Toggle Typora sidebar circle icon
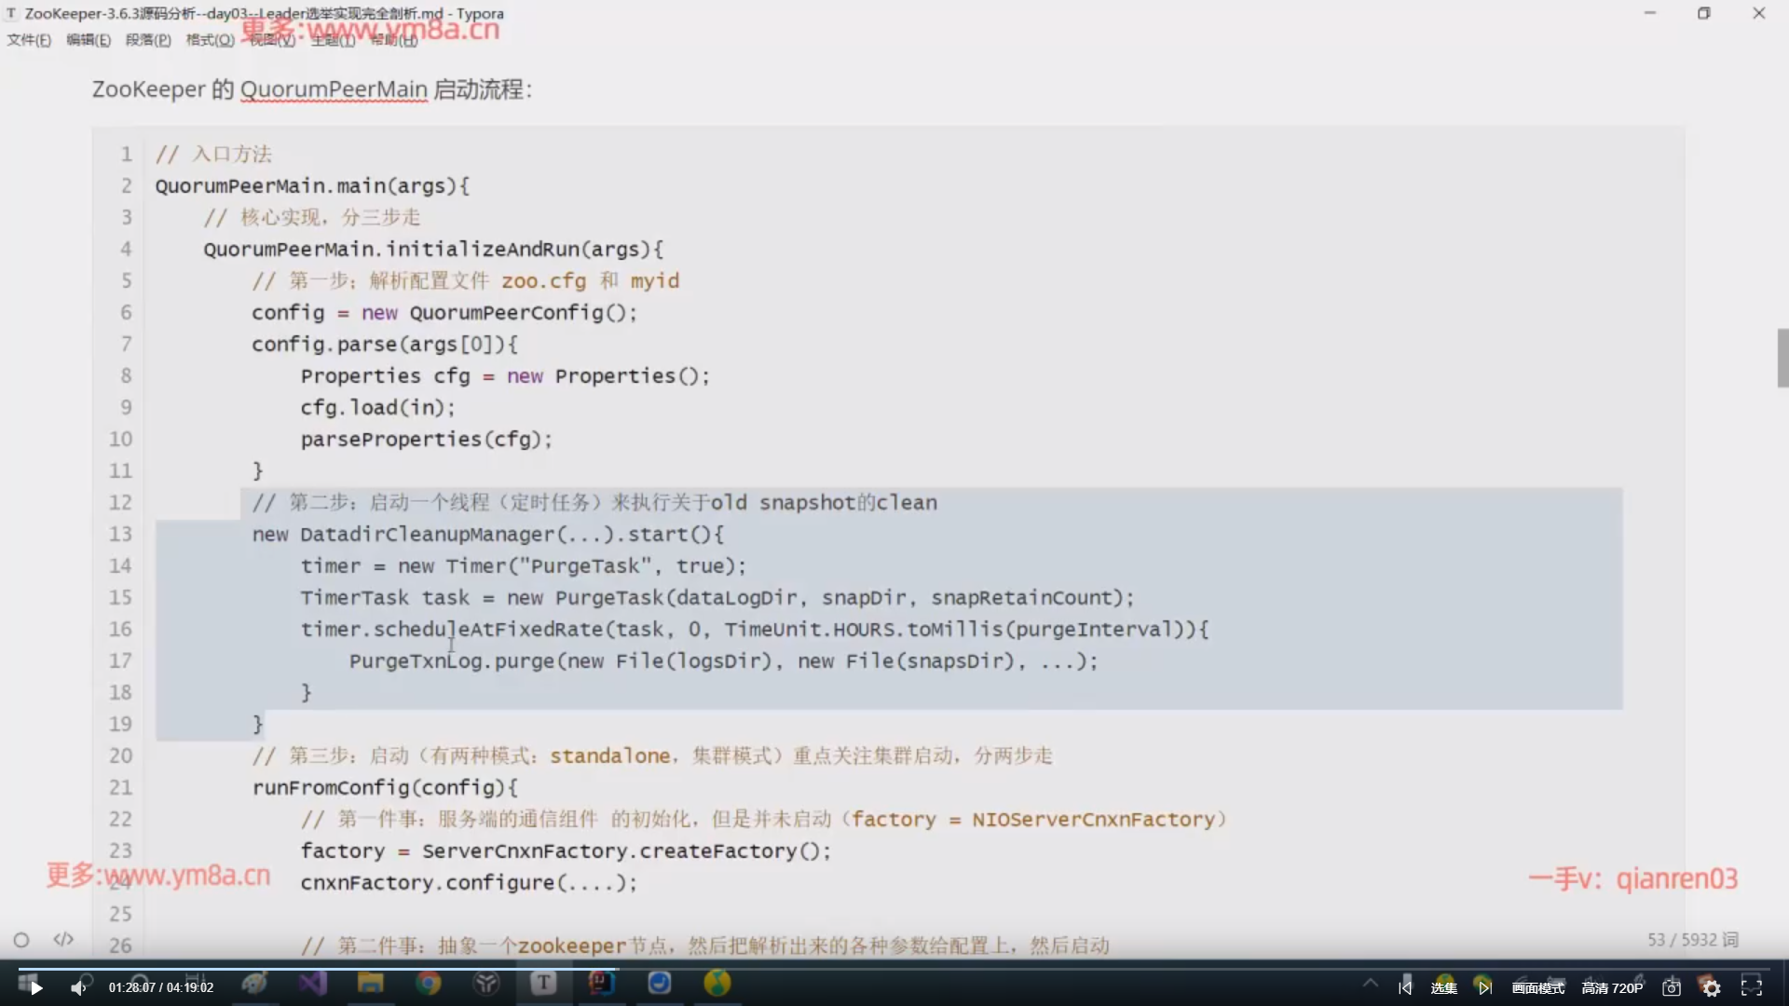The width and height of the screenshot is (1789, 1006). (x=21, y=940)
